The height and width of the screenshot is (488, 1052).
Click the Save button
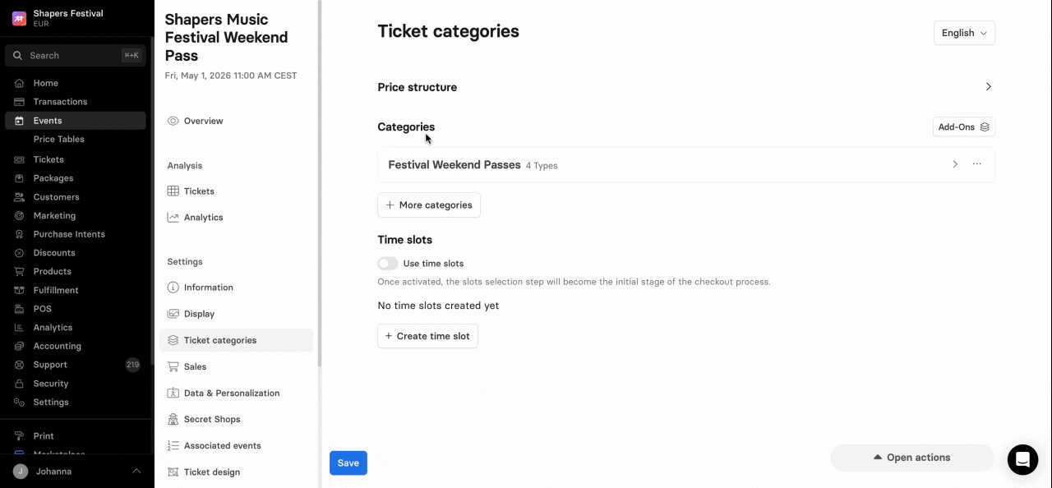tap(348, 463)
